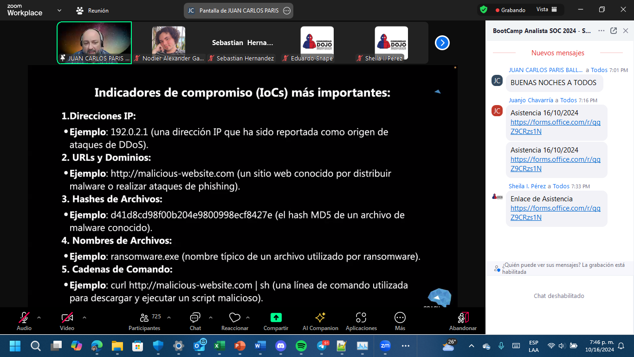Viewport: 634px width, 357px height.
Task: Click JUAN CARLOS PARIS BALL... sender name
Action: coord(546,70)
